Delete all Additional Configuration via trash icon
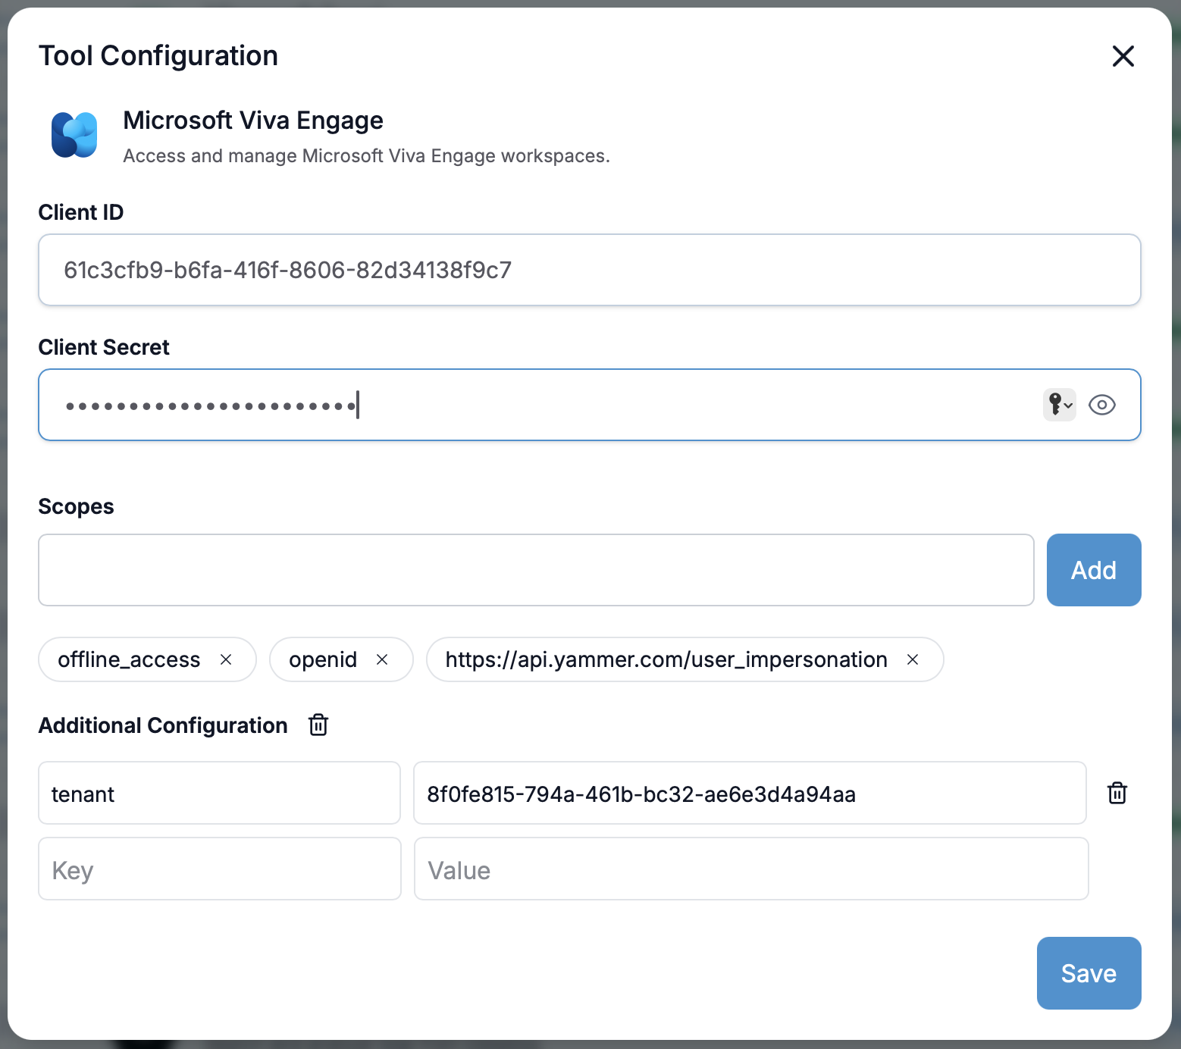Screen dimensions: 1181x1049 tap(318, 725)
